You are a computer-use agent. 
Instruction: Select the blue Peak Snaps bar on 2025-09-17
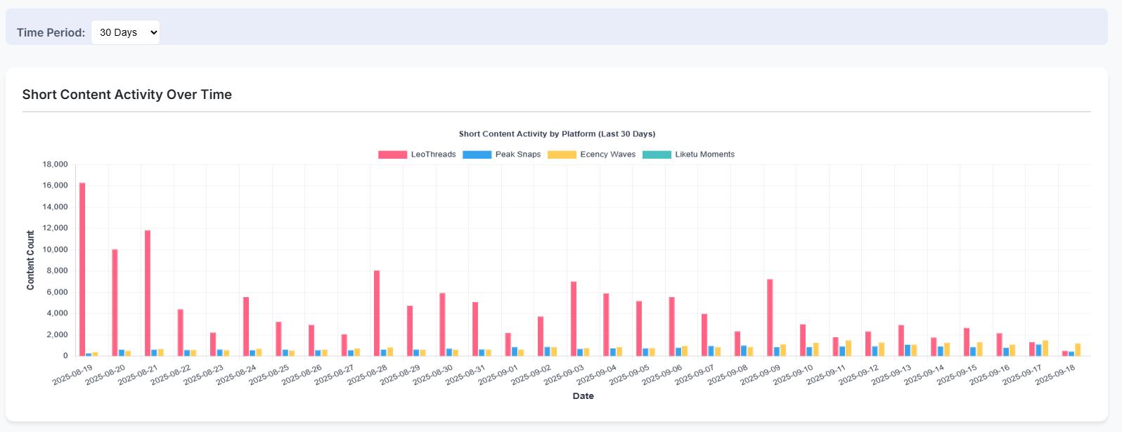(x=1038, y=350)
